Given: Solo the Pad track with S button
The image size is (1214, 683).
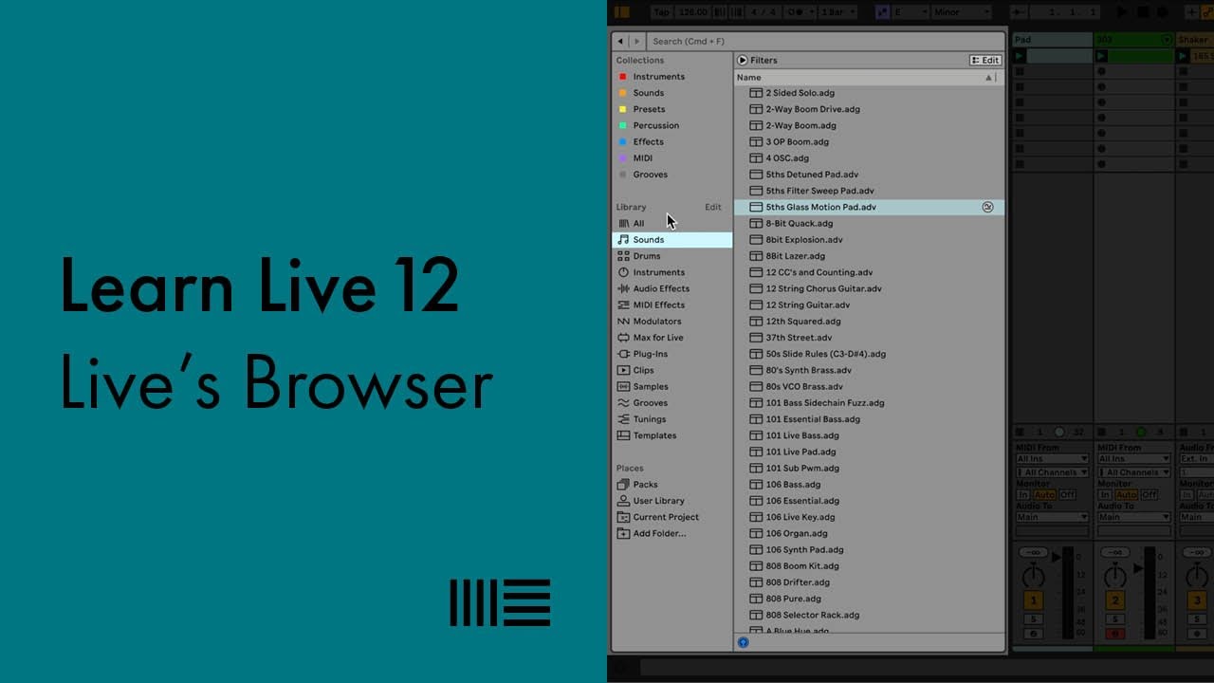Looking at the screenshot, I should pos(1034,619).
